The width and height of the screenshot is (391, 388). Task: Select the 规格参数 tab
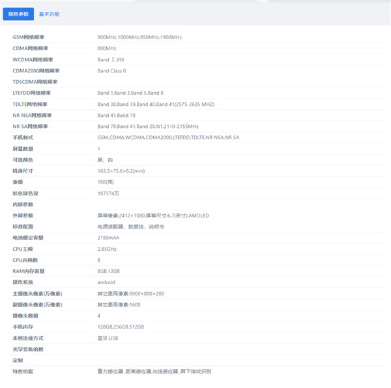(x=18, y=14)
